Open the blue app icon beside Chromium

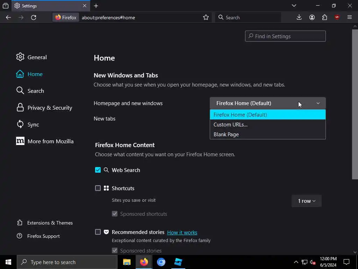click(178, 262)
